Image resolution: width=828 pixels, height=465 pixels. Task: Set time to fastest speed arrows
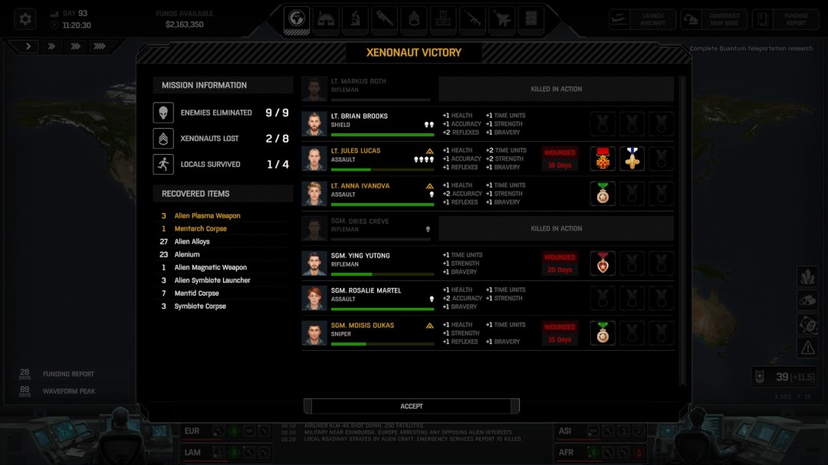tap(100, 47)
